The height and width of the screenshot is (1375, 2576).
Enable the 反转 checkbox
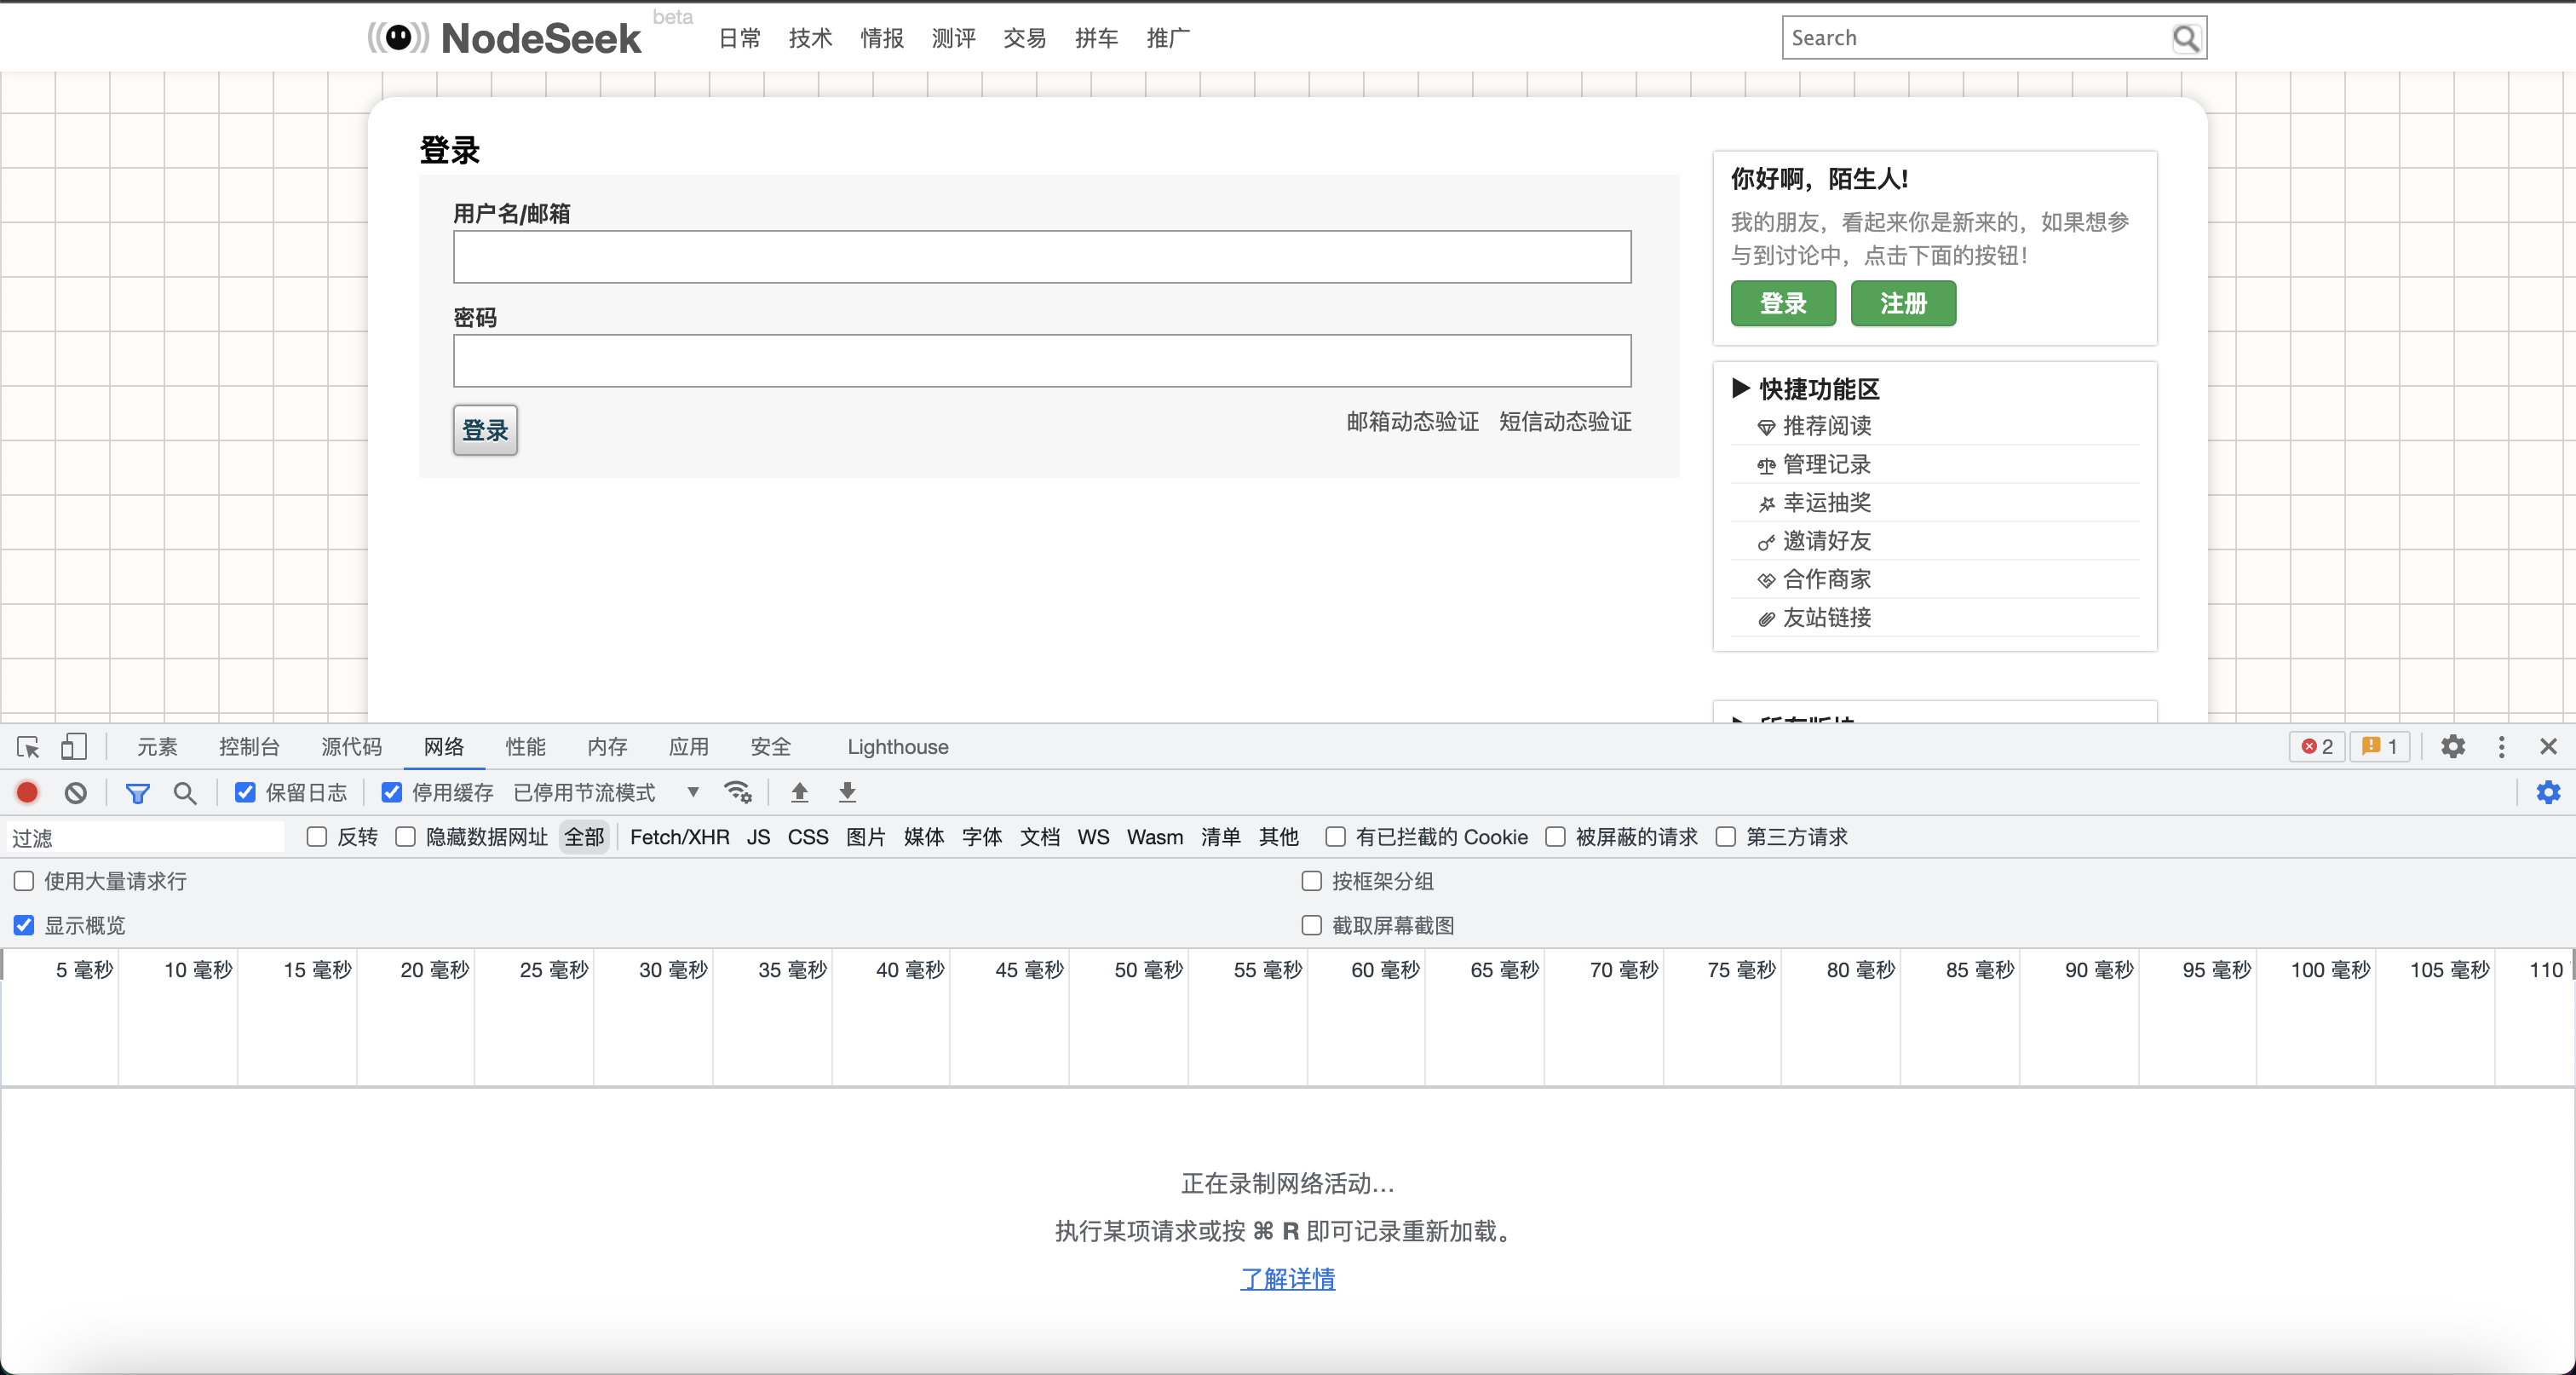click(x=317, y=837)
